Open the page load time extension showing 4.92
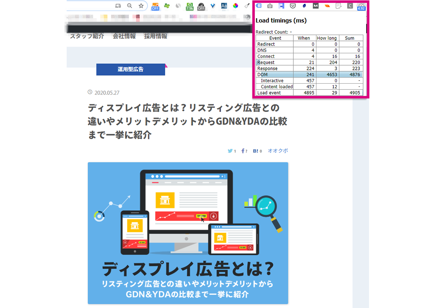The image size is (435, 308). [x=361, y=7]
